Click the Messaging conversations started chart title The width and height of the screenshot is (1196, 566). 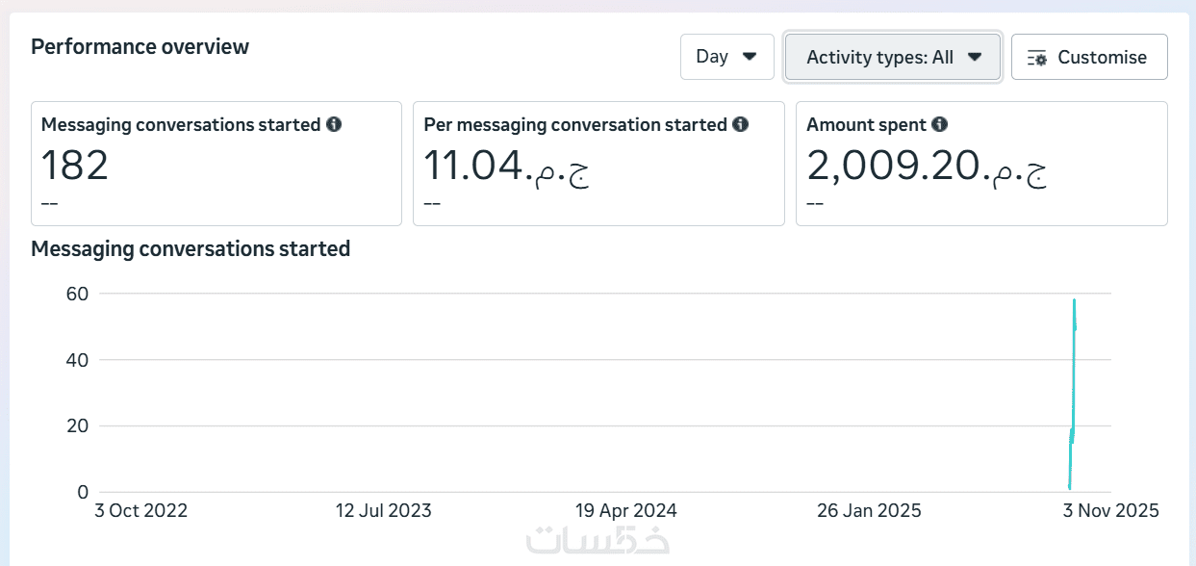191,249
